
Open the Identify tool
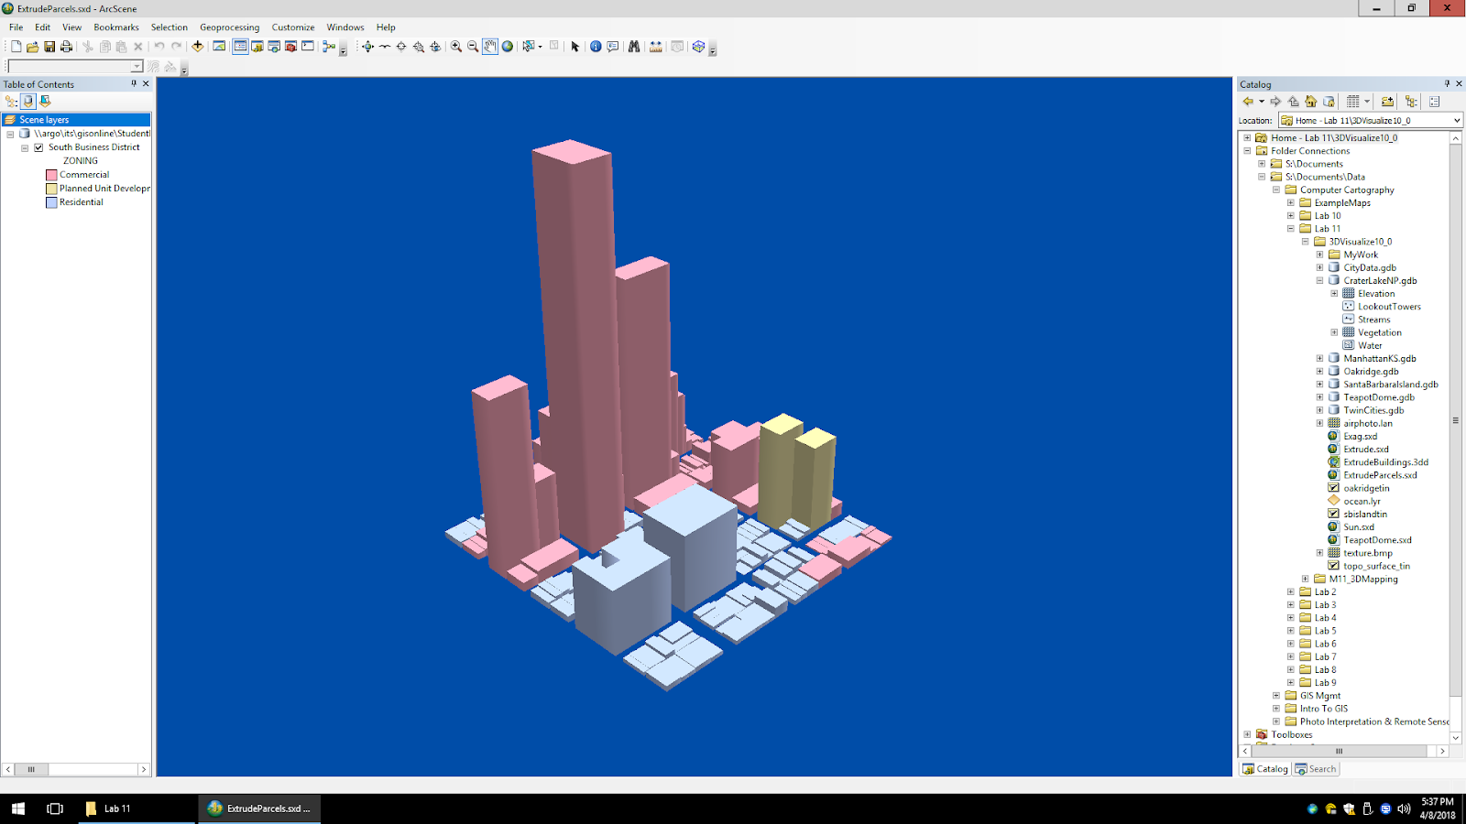coord(595,46)
